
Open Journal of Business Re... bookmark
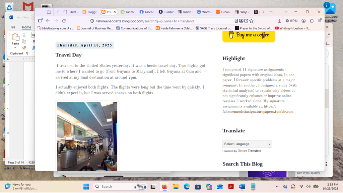click(95, 28)
